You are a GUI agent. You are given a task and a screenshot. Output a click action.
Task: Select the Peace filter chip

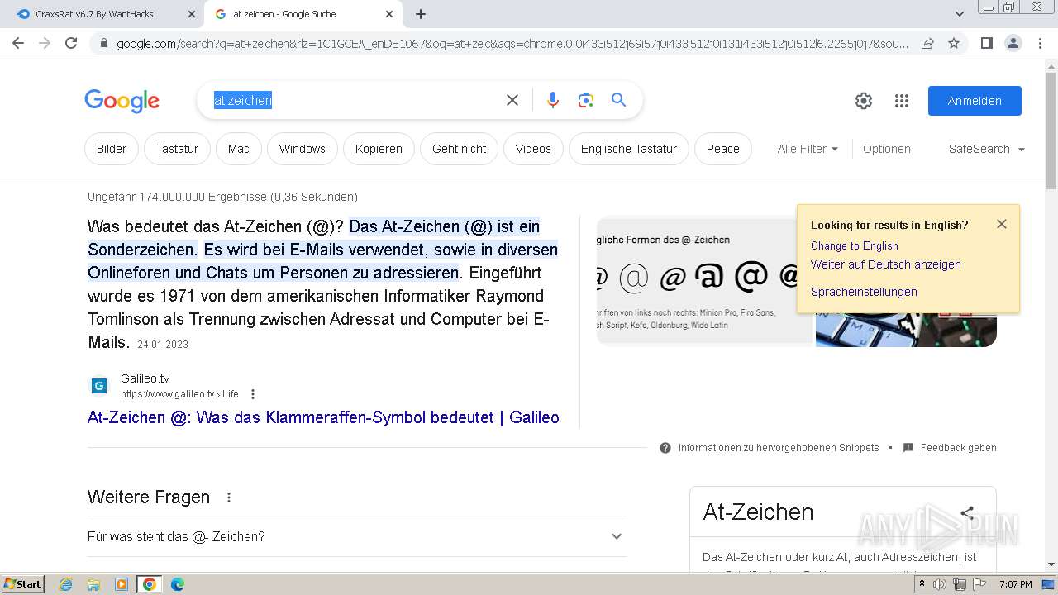pos(723,149)
